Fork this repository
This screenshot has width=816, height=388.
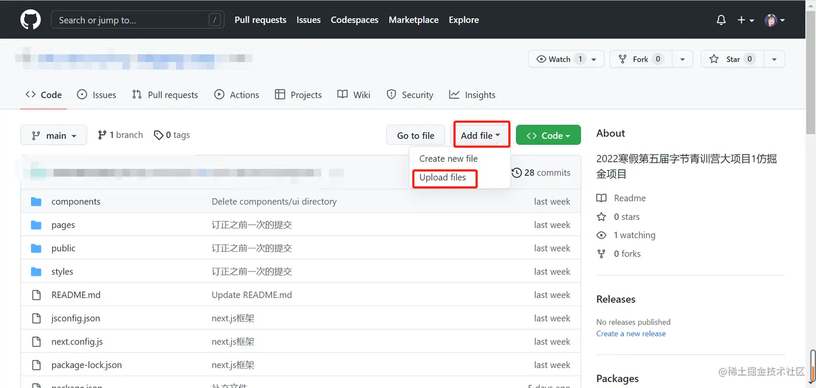pyautogui.click(x=641, y=59)
